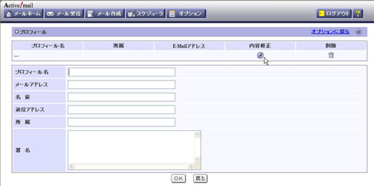
Task: Open メール作成 compose page
Action: point(105,14)
